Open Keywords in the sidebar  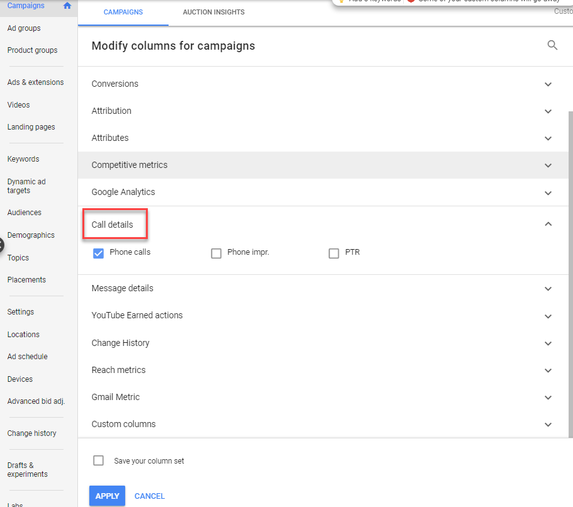coord(23,159)
